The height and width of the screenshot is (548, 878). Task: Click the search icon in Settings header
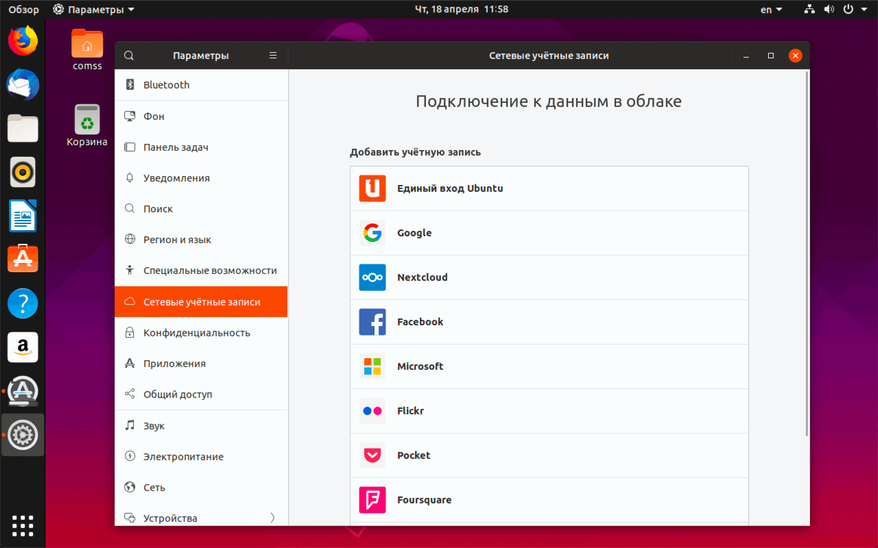[129, 55]
